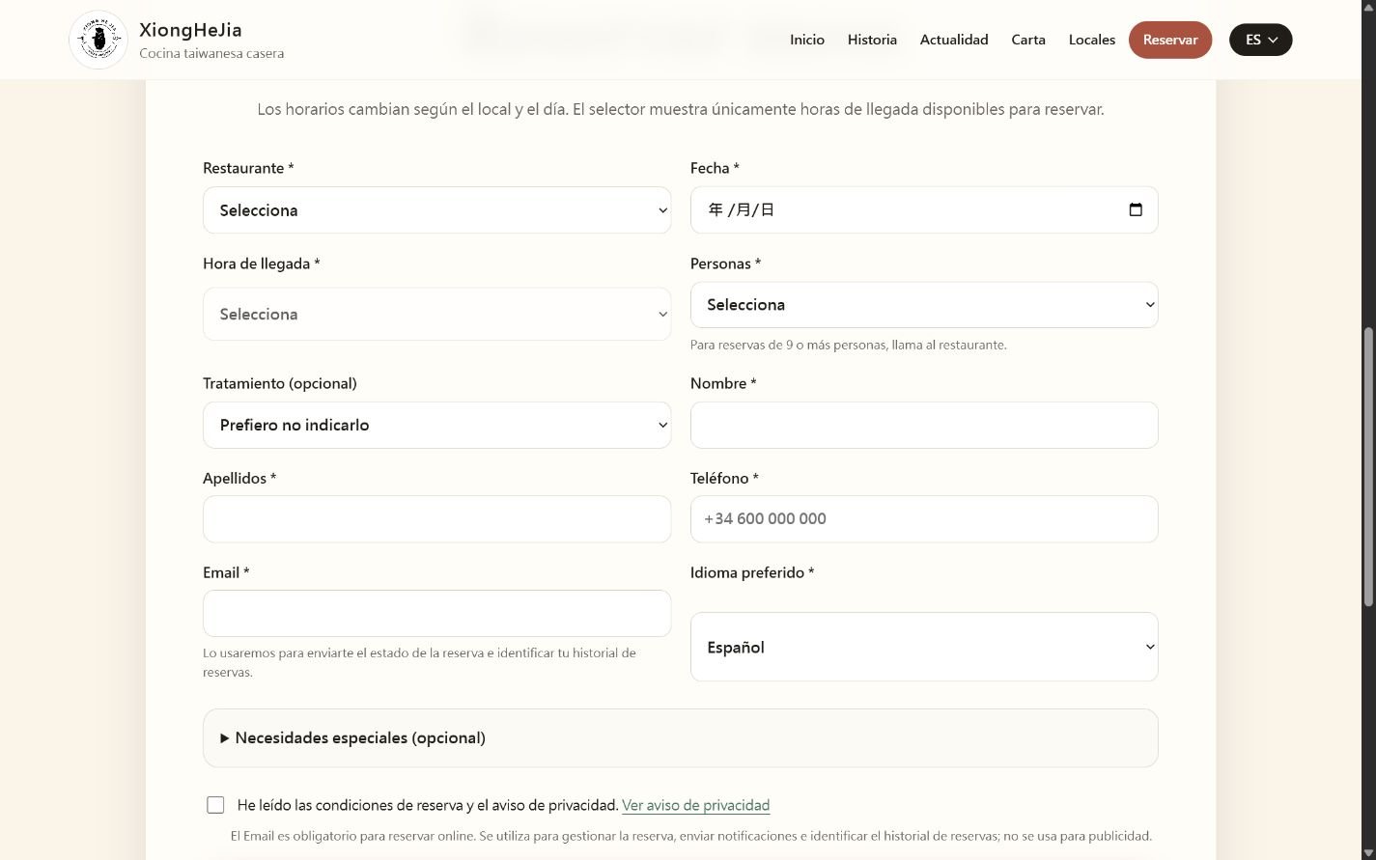Open the Tratamiento dropdown

436,425
